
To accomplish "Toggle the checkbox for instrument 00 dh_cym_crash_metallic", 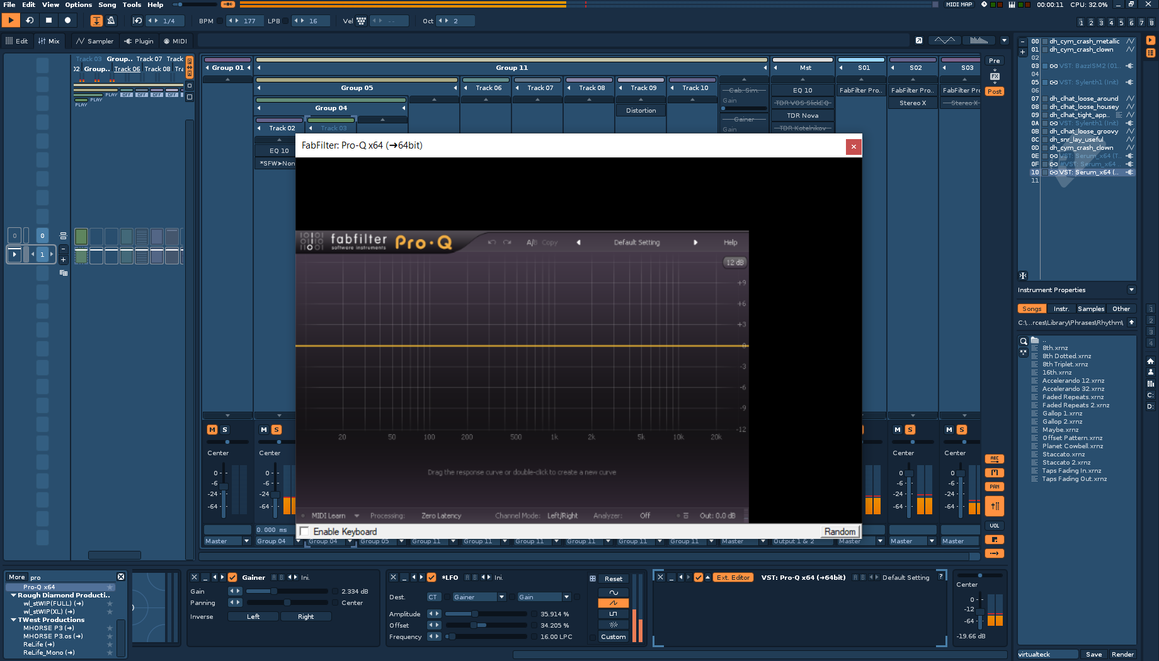I will 1044,42.
